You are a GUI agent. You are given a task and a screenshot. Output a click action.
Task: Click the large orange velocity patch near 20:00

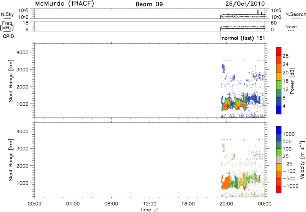(226, 181)
